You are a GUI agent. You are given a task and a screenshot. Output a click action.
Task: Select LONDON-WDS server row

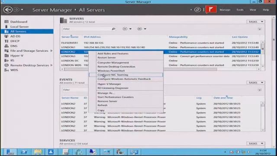[x=161, y=65]
